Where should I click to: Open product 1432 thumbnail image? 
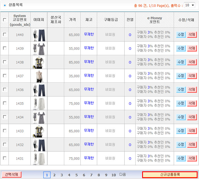(x=39, y=145)
